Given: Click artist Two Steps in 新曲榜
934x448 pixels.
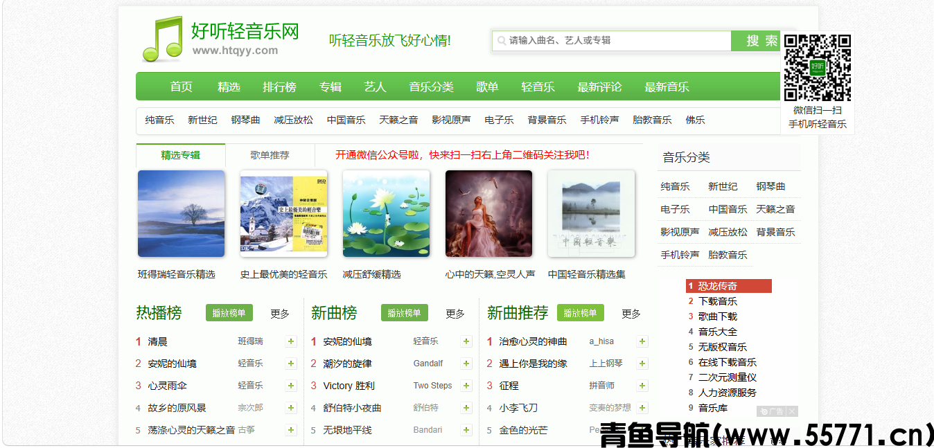Looking at the screenshot, I should click(x=432, y=386).
